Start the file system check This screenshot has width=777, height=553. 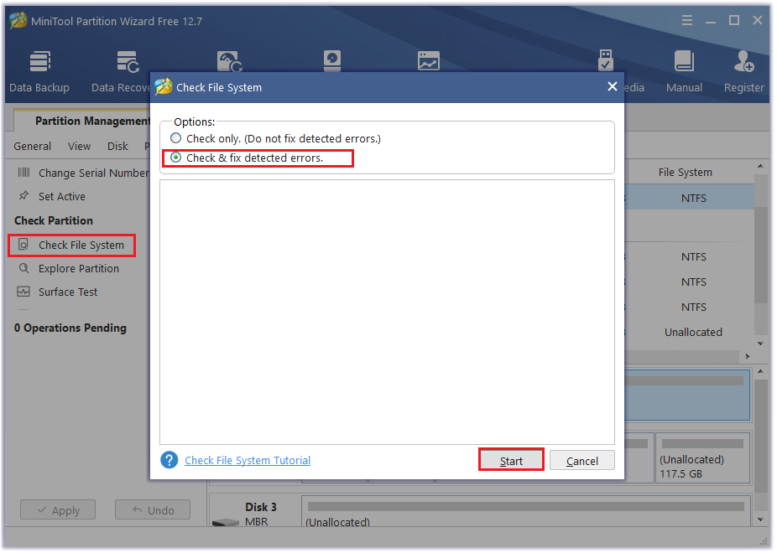[511, 461]
